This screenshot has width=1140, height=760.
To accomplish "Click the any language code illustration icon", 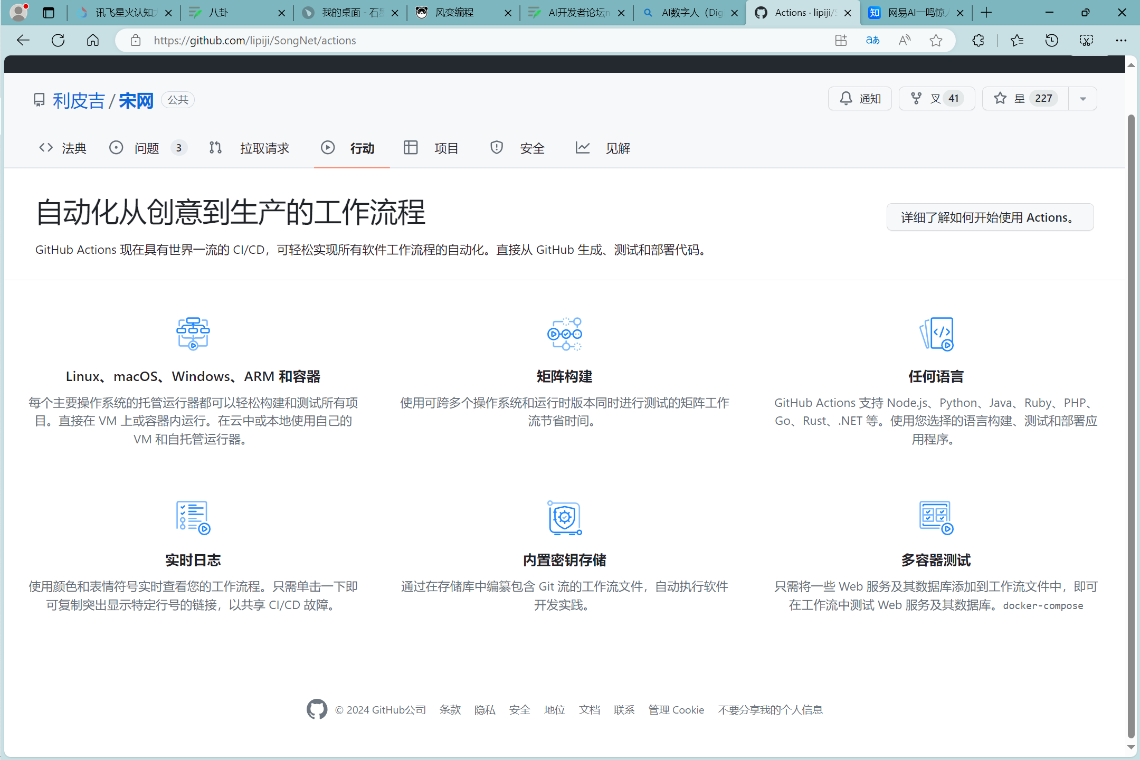I will pyautogui.click(x=936, y=334).
